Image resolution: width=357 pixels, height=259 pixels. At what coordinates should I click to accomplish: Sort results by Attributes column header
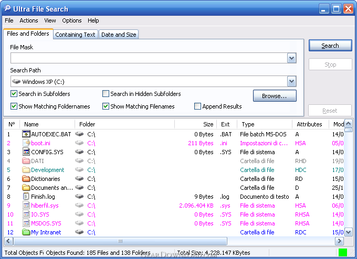click(x=311, y=124)
